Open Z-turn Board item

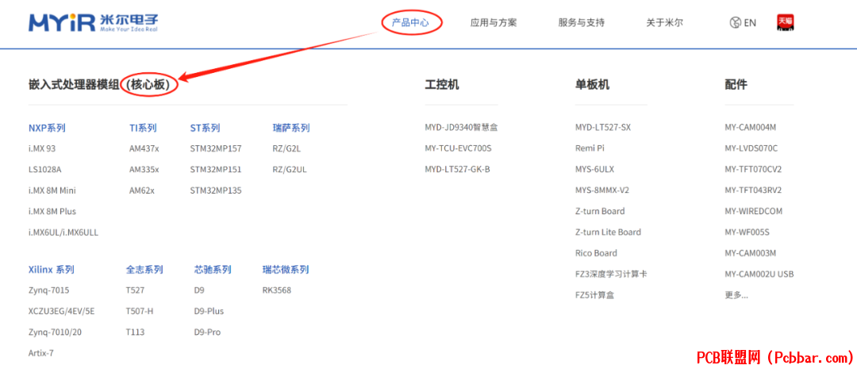(x=600, y=211)
